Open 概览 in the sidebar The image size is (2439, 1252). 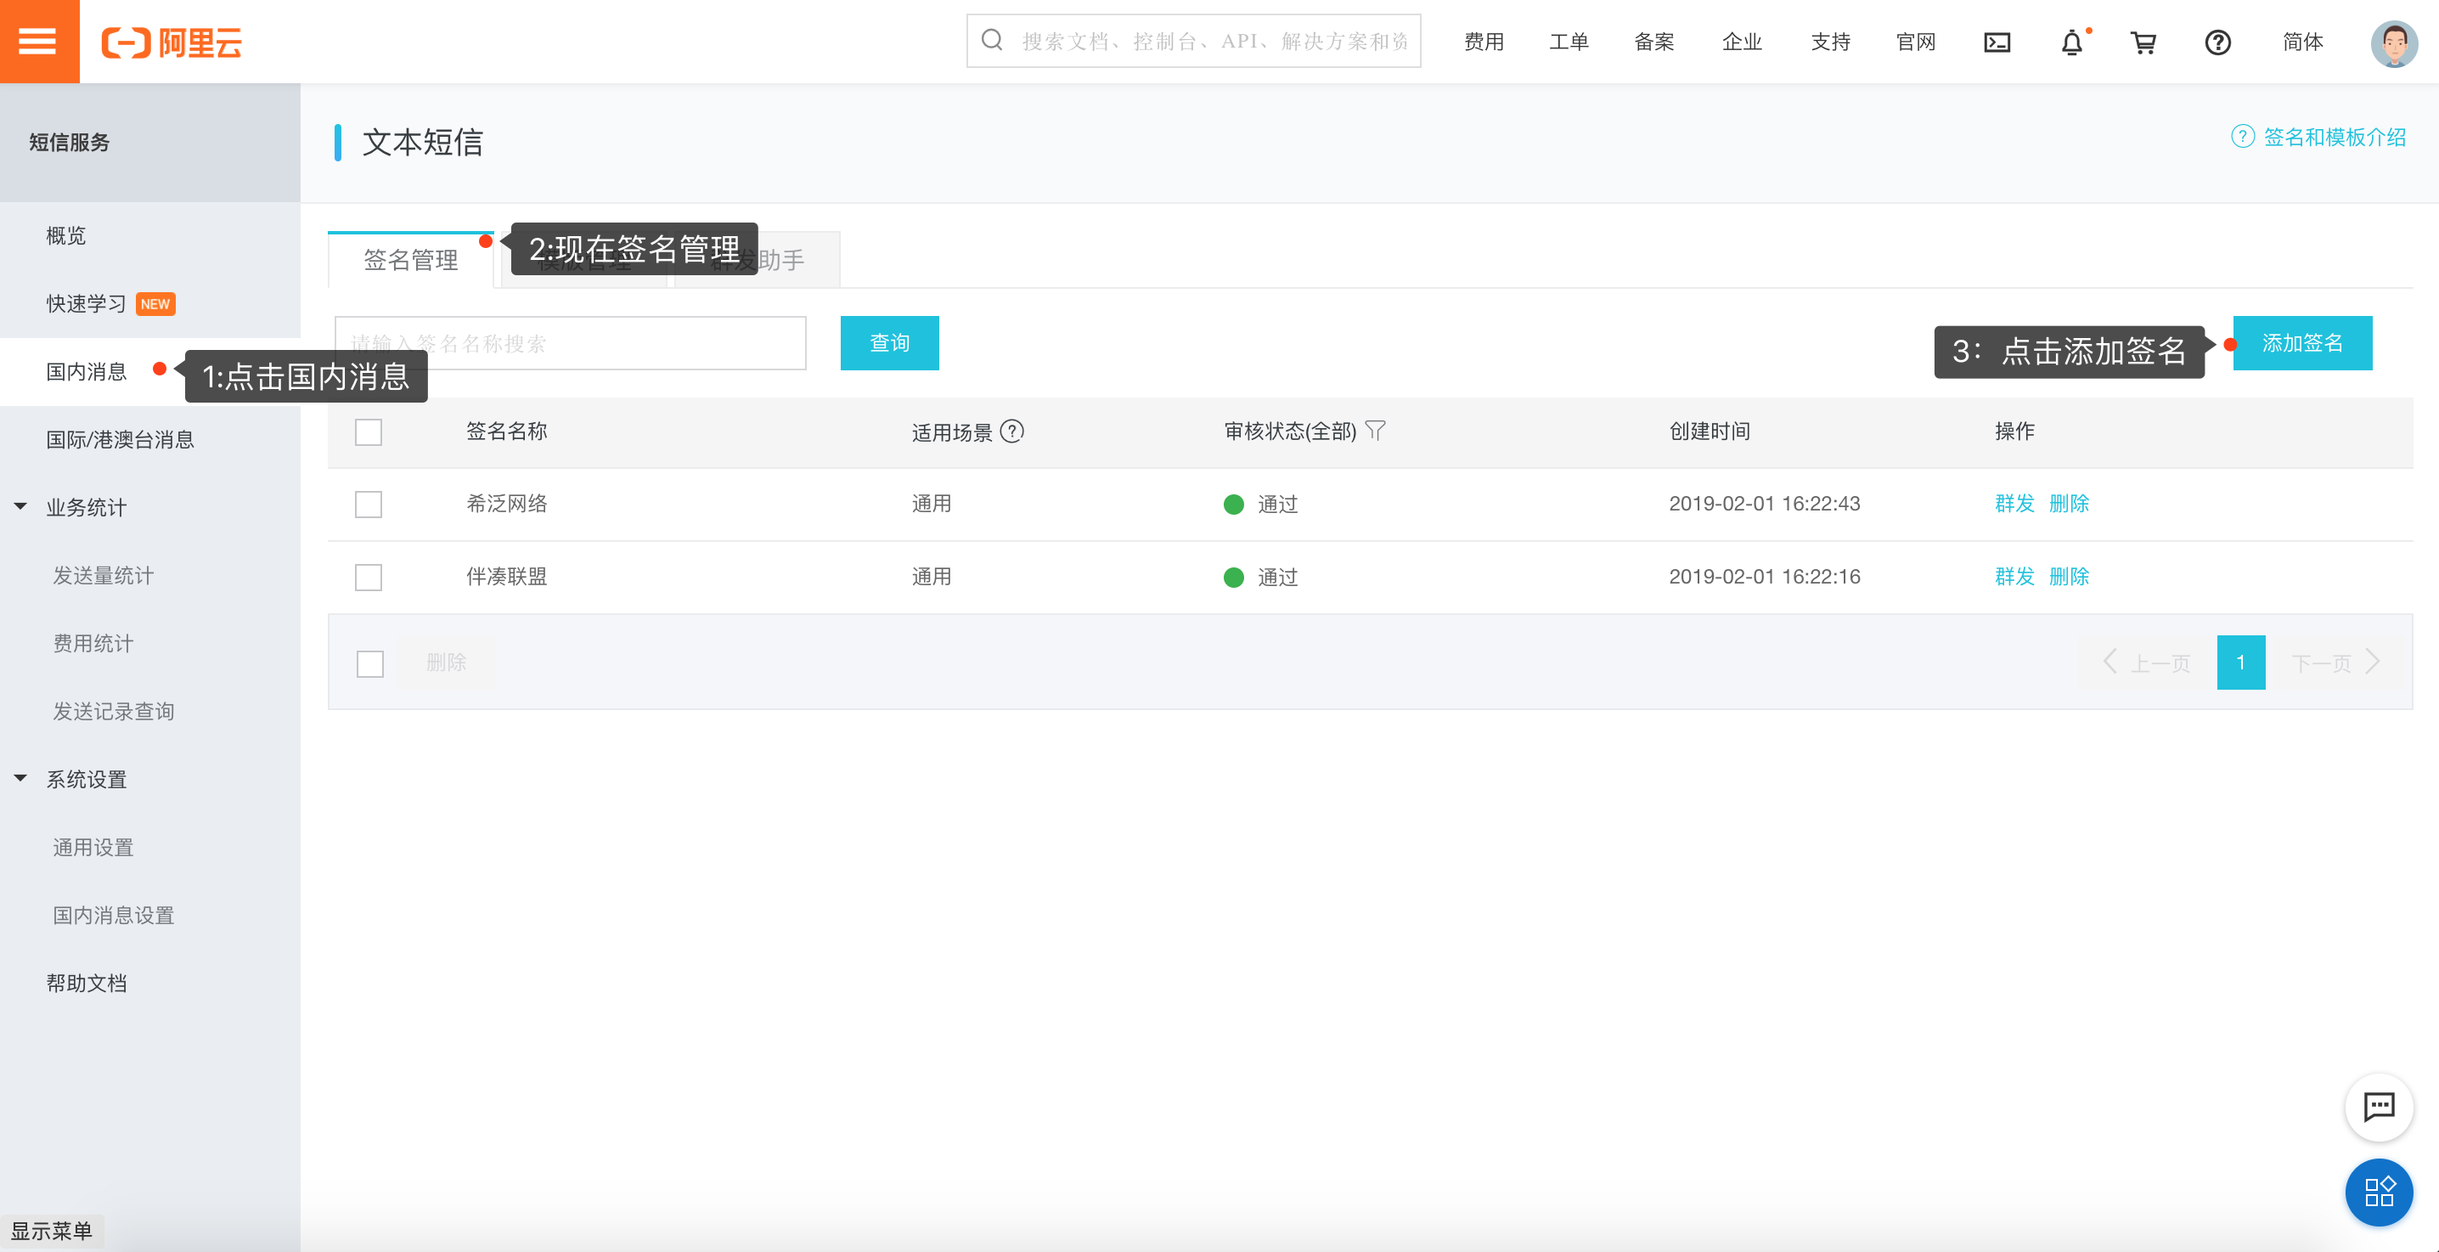pos(66,236)
